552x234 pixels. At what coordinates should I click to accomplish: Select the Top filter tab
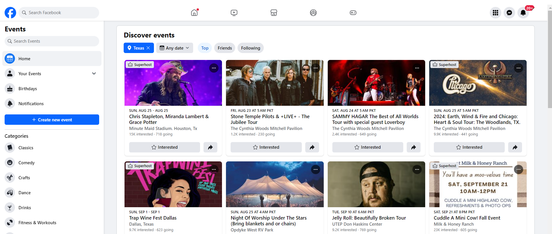[205, 48]
